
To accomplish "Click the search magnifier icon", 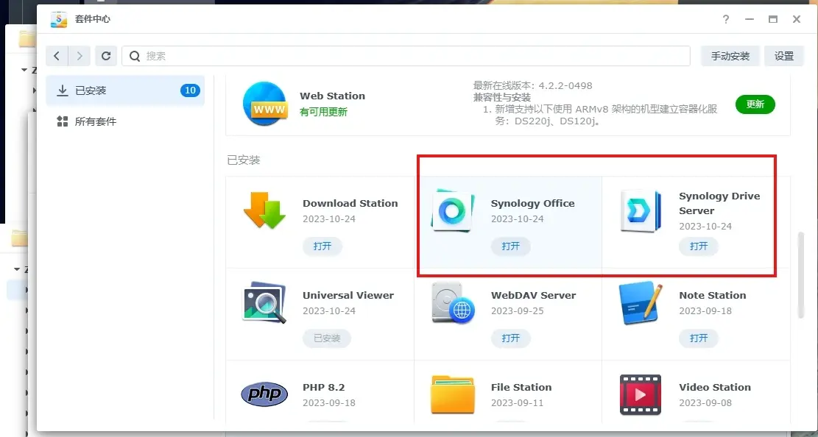I will point(135,56).
